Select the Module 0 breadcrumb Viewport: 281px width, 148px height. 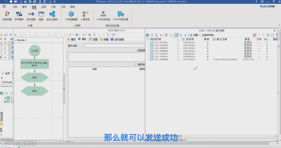[22, 40]
